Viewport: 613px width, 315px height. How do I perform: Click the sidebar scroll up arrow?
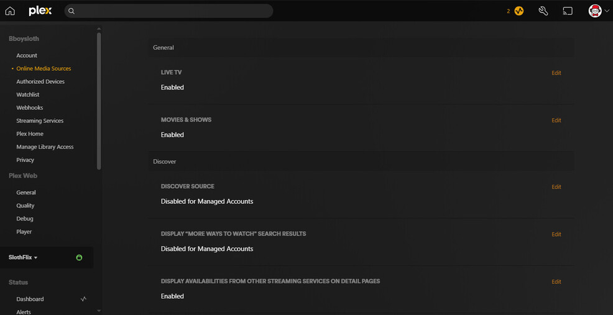click(99, 29)
